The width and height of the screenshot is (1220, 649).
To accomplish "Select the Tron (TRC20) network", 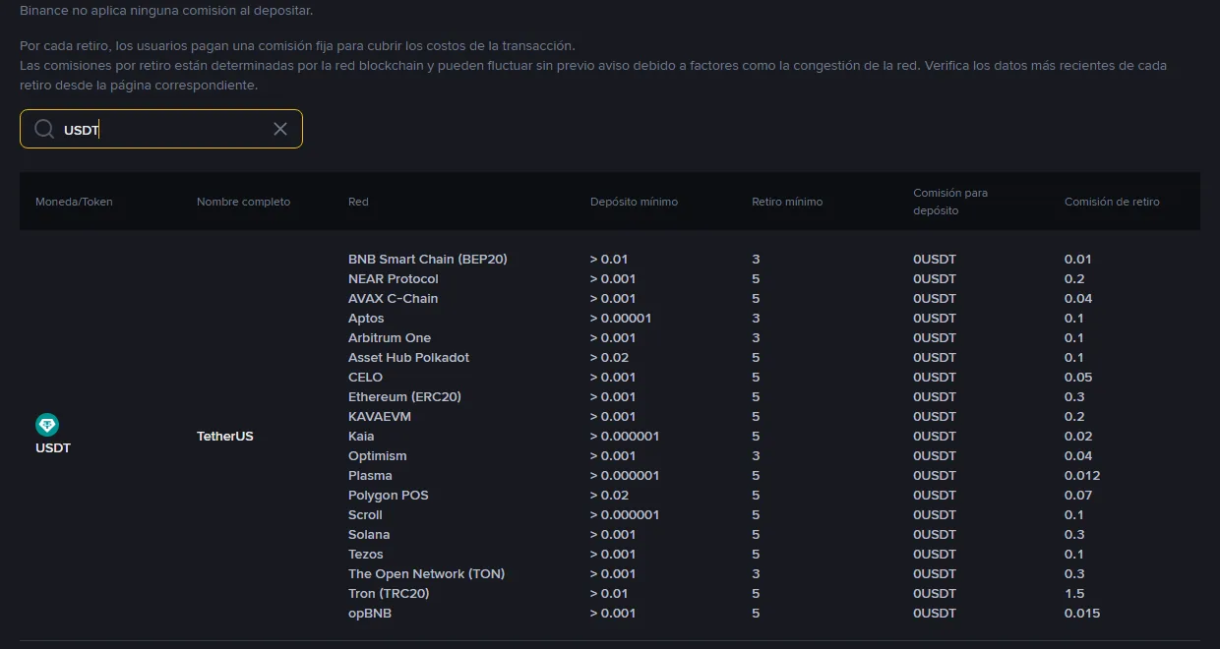I will (389, 594).
